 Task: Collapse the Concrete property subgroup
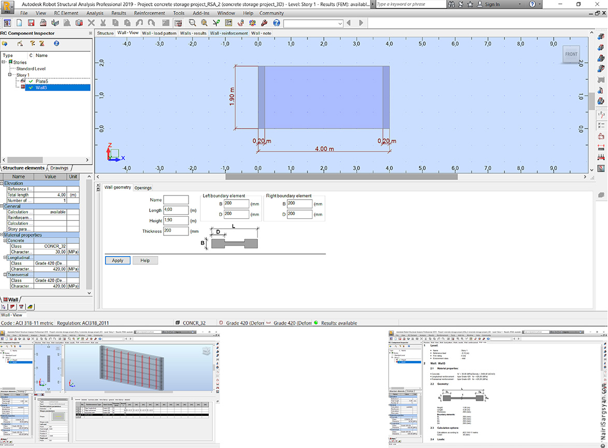pos(5,240)
